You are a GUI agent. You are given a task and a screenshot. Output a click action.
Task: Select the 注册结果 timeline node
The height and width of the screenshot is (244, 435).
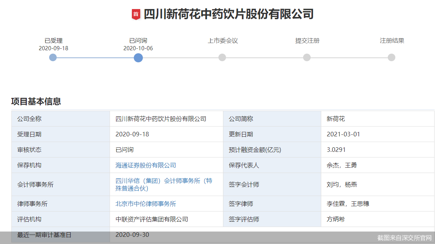click(x=391, y=57)
